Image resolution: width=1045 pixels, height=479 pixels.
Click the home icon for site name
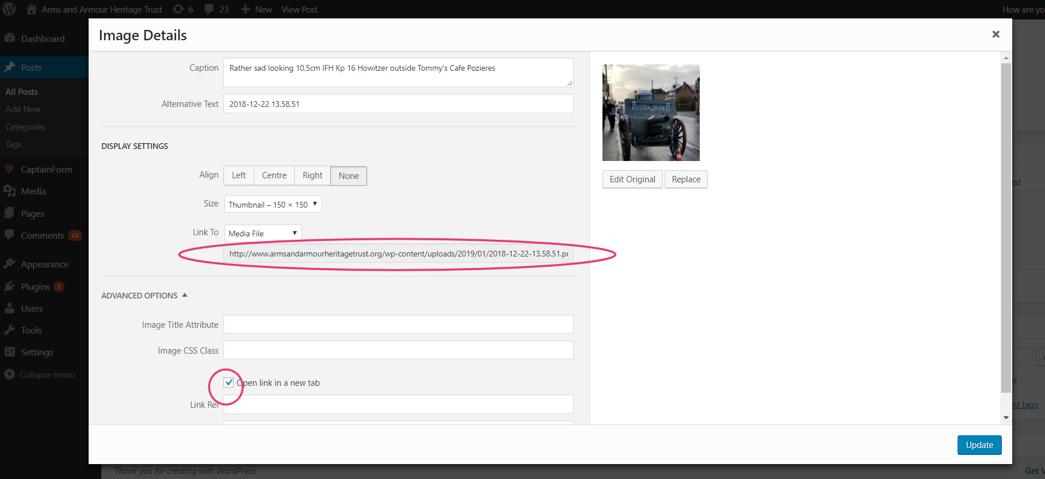[32, 9]
